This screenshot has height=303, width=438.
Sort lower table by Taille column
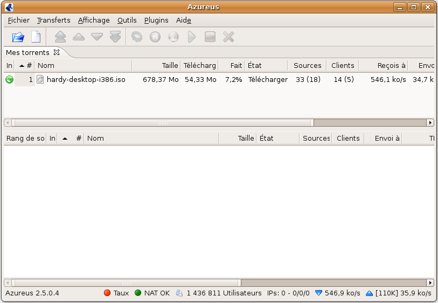pos(238,138)
